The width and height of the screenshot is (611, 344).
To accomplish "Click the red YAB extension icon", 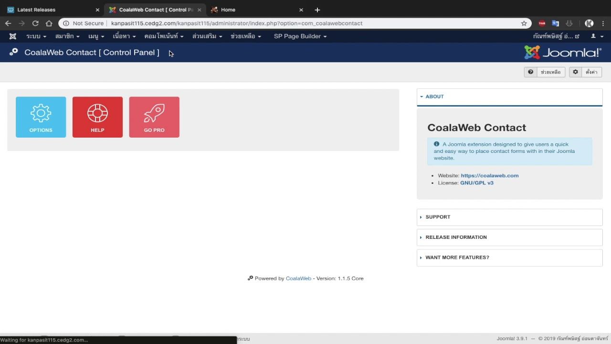I will [542, 23].
